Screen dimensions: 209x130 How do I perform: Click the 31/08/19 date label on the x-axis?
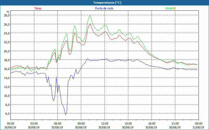coord(198,127)
